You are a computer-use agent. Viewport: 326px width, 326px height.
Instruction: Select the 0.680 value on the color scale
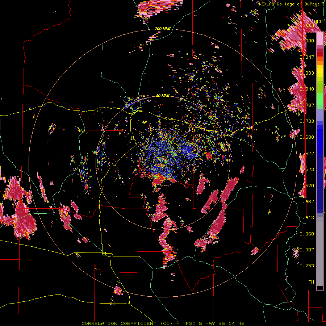point(307,137)
